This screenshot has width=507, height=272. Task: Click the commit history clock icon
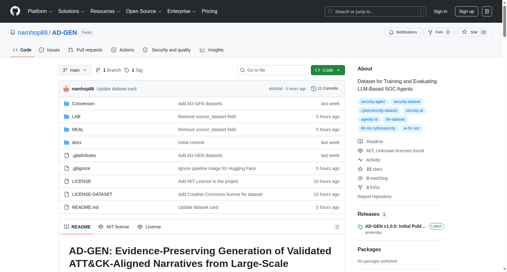tap(314, 89)
